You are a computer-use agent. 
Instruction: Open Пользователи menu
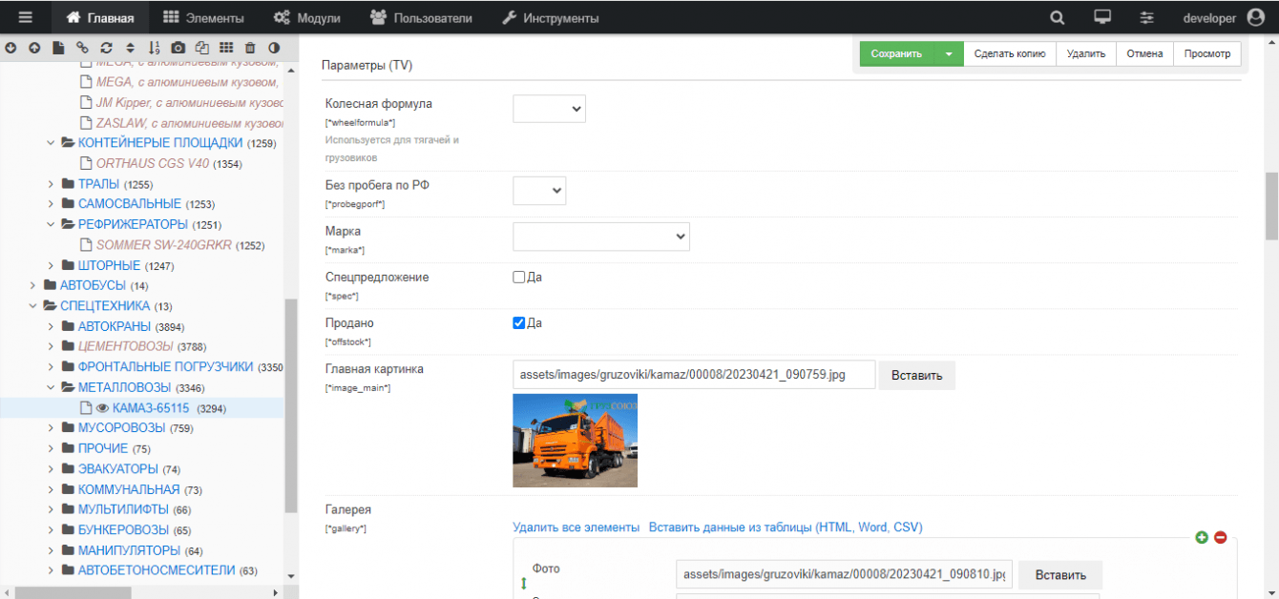point(421,17)
